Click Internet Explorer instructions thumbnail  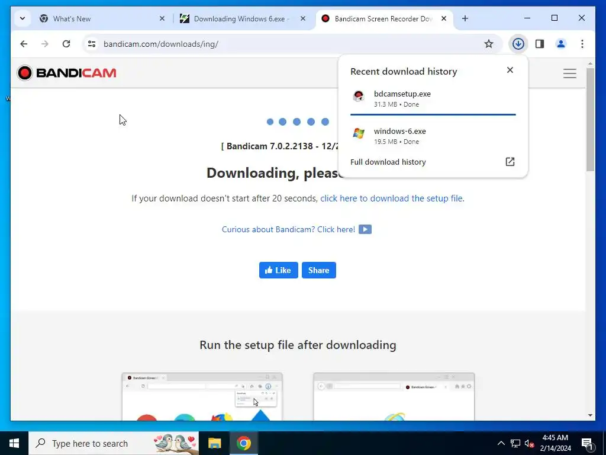coord(394,396)
